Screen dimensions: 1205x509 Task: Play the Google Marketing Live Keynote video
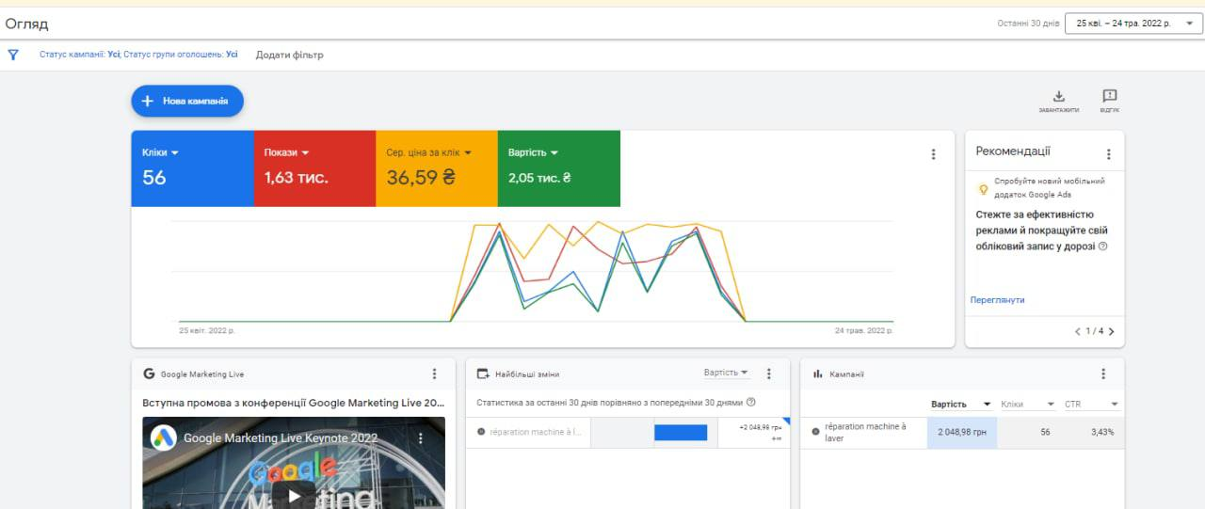tap(294, 494)
